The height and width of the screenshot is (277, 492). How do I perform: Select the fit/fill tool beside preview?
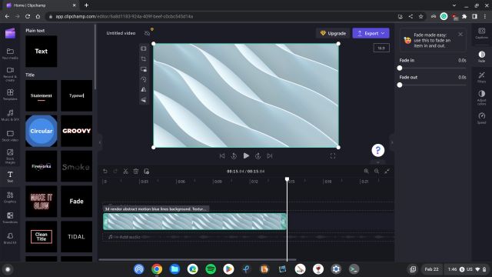click(144, 48)
